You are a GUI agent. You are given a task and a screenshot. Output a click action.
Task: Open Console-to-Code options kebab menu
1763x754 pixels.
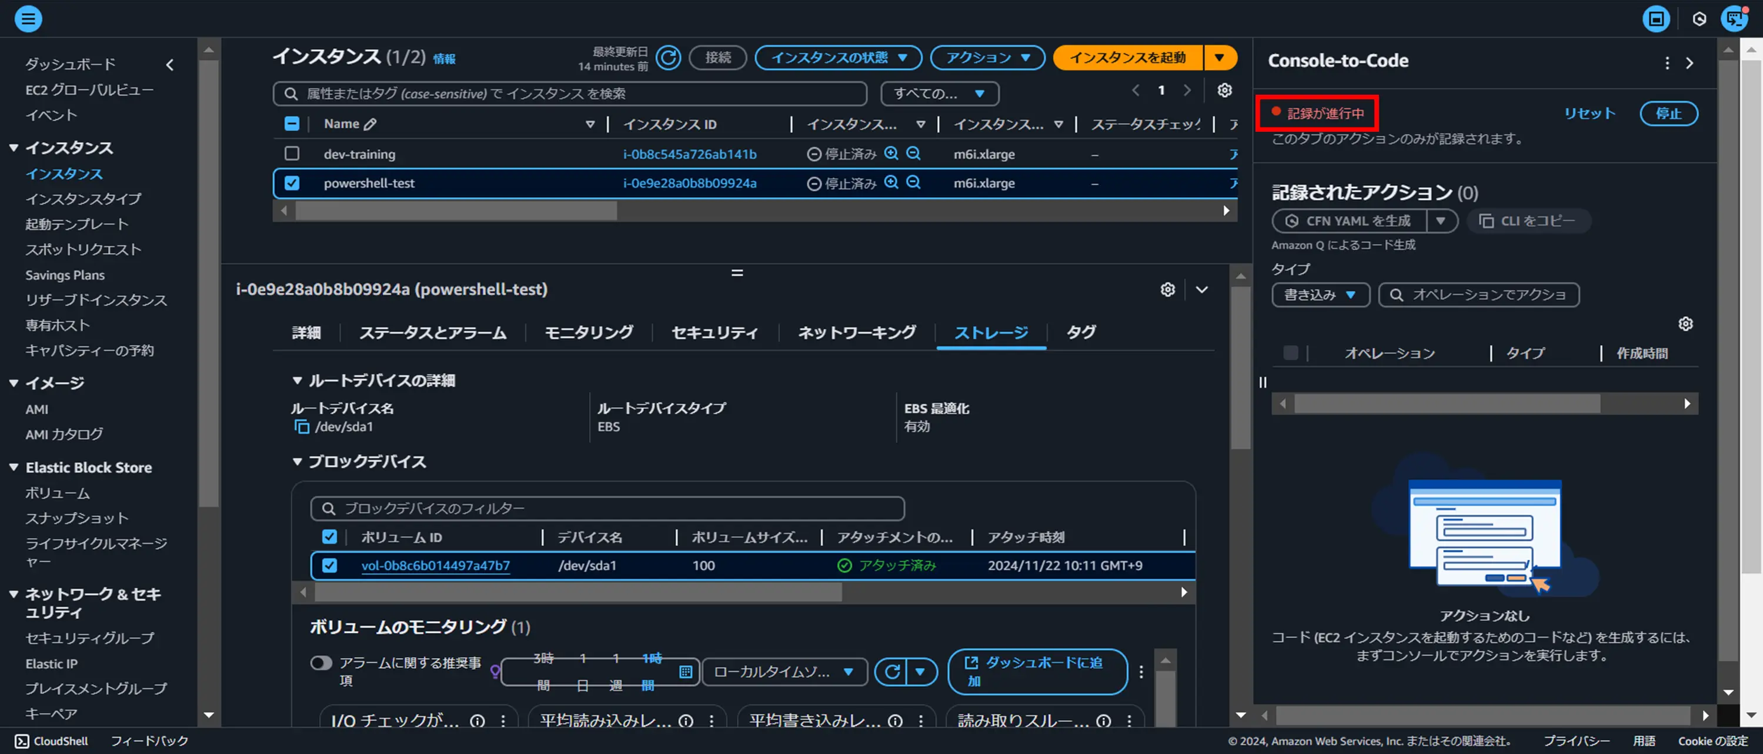(x=1667, y=63)
